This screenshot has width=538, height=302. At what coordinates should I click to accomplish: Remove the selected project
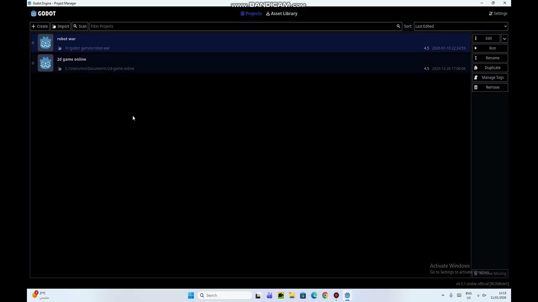coord(490,87)
